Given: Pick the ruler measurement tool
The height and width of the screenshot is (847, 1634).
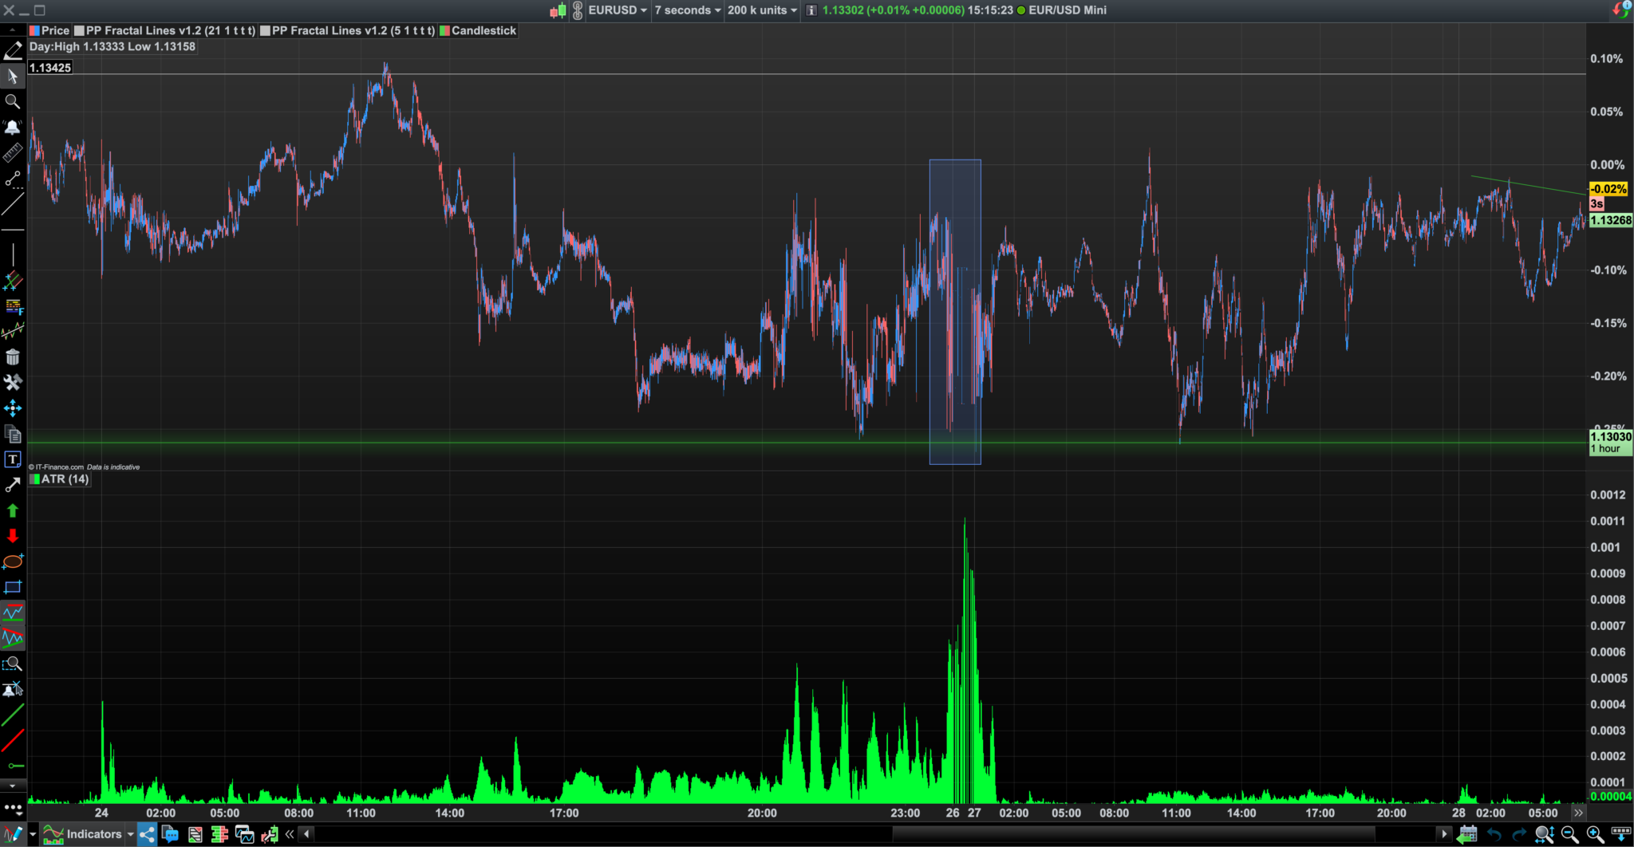Looking at the screenshot, I should (x=13, y=153).
